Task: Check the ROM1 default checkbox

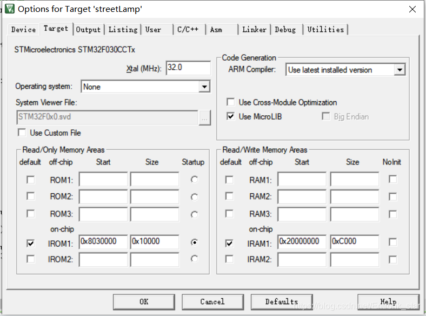Action: pyautogui.click(x=30, y=180)
